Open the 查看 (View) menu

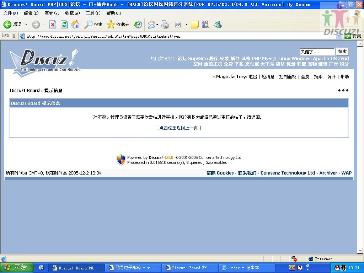[x=52, y=13]
